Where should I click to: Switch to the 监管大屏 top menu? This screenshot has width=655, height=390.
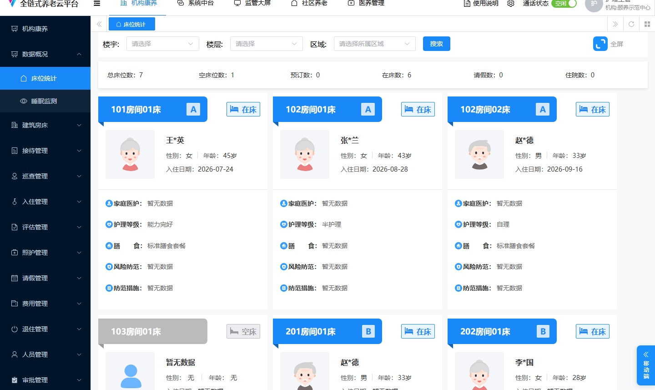pyautogui.click(x=252, y=3)
